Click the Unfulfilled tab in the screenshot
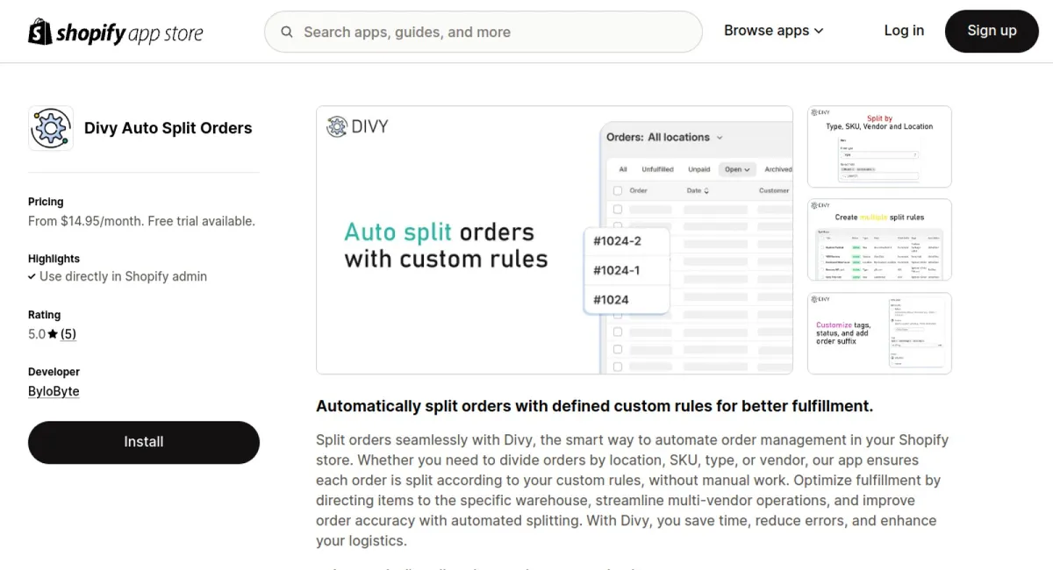This screenshot has height=570, width=1053. pos(657,169)
